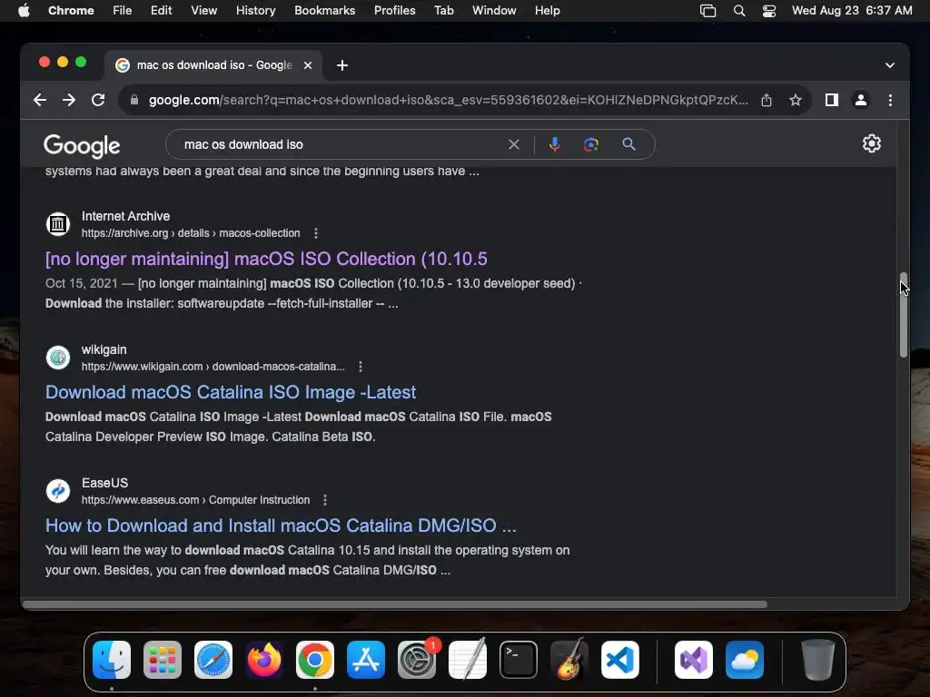
Task: Open a new tab with the plus button
Action: click(x=342, y=65)
